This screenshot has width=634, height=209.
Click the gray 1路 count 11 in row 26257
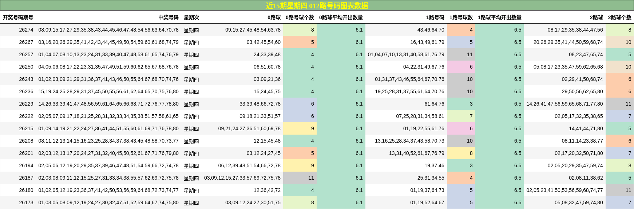461,54
